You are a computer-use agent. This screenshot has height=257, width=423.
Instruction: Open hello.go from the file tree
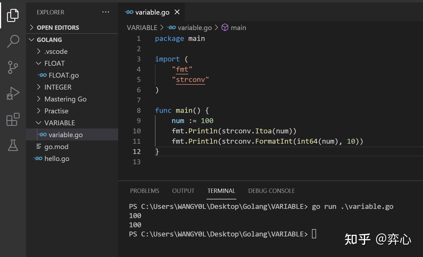click(57, 159)
